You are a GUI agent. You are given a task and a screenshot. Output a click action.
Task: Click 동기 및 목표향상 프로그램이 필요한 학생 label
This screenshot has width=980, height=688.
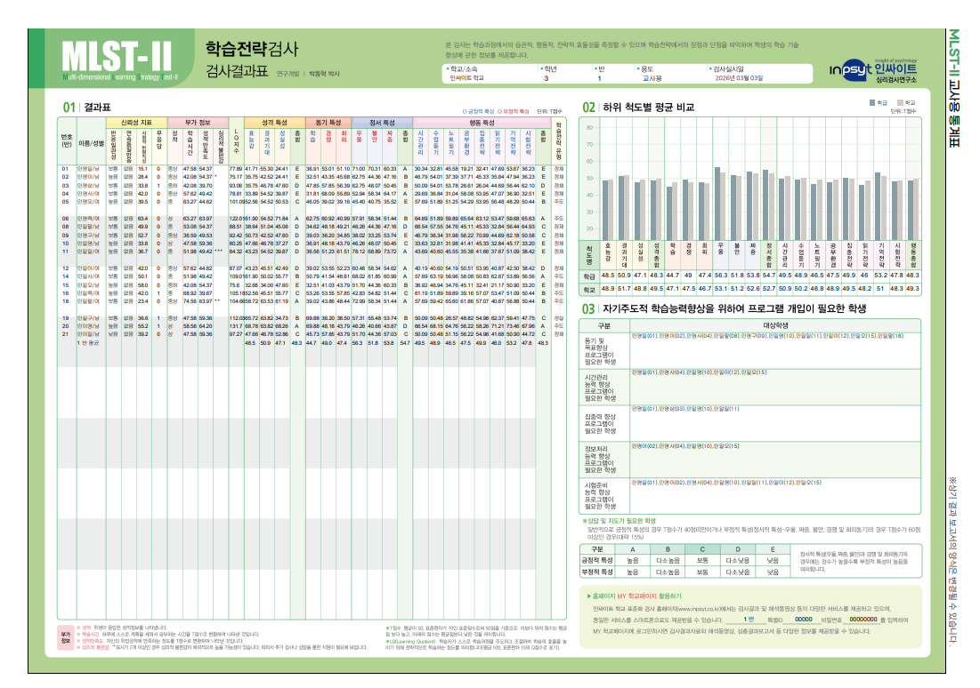600,351
